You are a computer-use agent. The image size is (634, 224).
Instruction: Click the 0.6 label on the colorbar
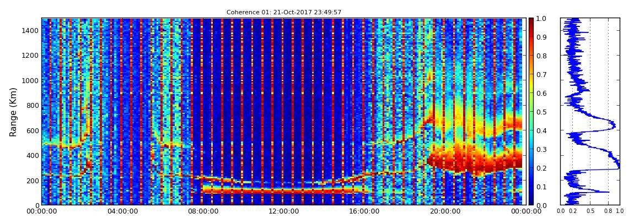(x=542, y=93)
